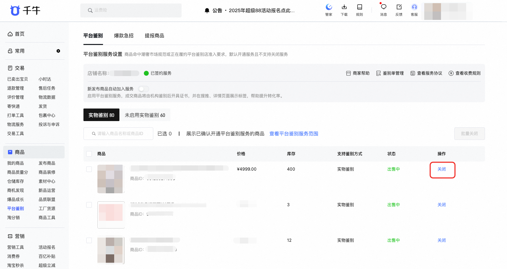Click the thumbnail of product with 库存 12

[x=111, y=251]
